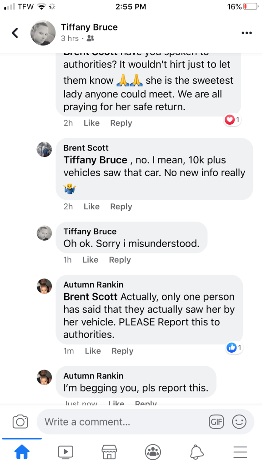This screenshot has height=466, width=262.
Task: Like Tiffany Bruce's 'Sorry i misunderstood' comment
Action: click(91, 260)
